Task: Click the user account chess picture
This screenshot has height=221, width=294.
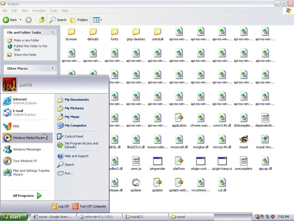Action: tap(9, 84)
